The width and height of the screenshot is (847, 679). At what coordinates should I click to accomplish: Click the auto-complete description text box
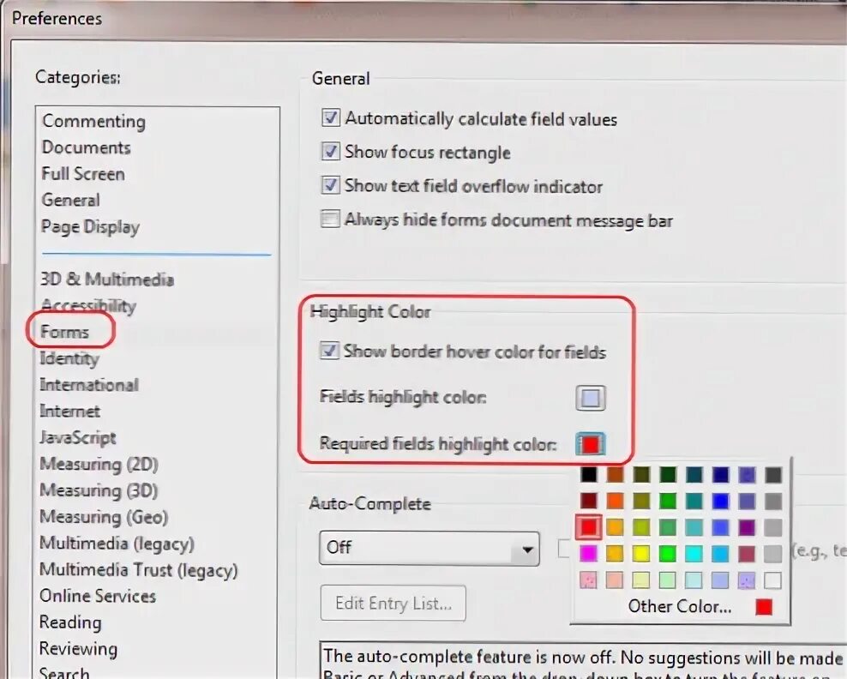point(584,660)
